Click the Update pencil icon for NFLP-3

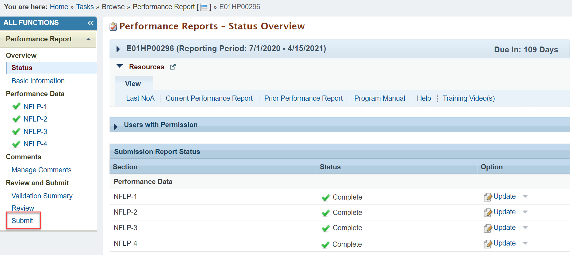[488, 228]
